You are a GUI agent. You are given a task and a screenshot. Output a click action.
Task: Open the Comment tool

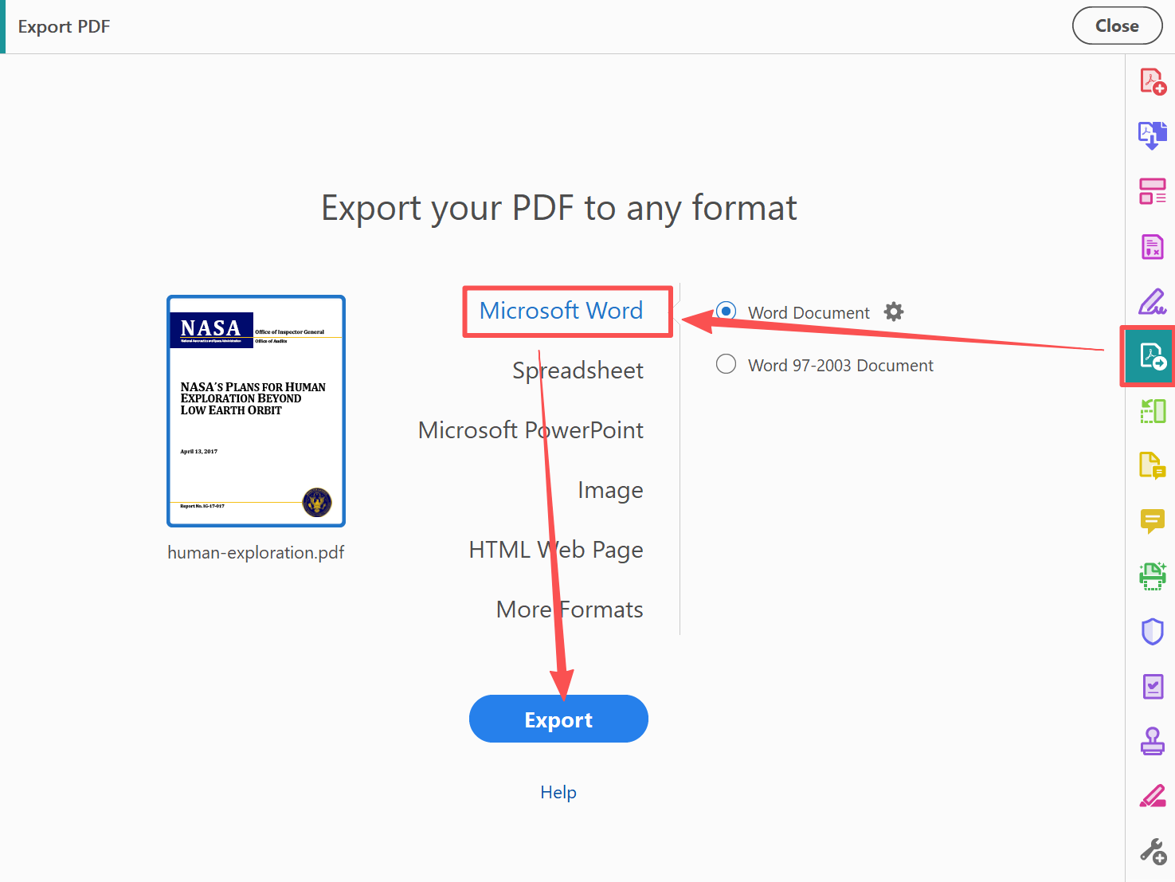(x=1152, y=522)
